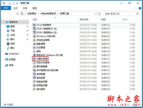The width and height of the screenshot is (143, 108).
Task: Click the Forward navigation arrow
Action: pos(10,14)
